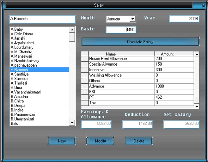
Task: Click employee list scroll up arrow
Action: [72, 30]
